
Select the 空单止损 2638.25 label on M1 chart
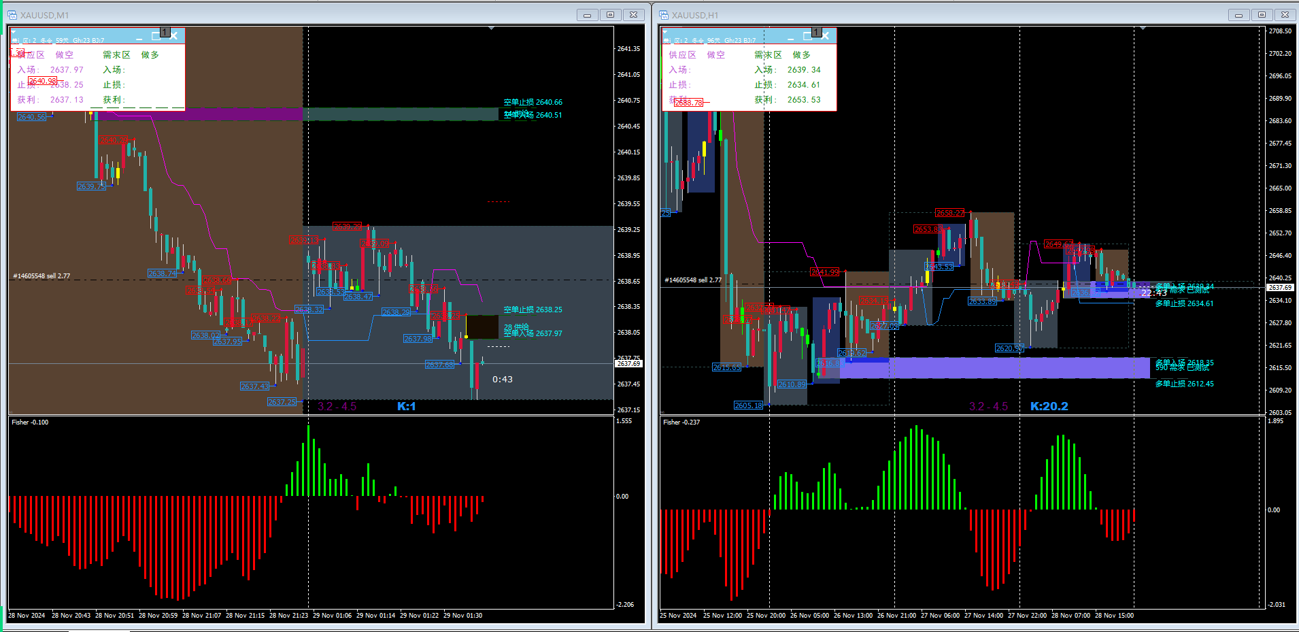click(533, 310)
